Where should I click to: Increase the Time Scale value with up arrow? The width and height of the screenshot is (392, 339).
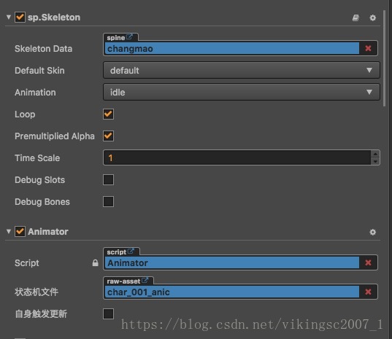click(375, 154)
